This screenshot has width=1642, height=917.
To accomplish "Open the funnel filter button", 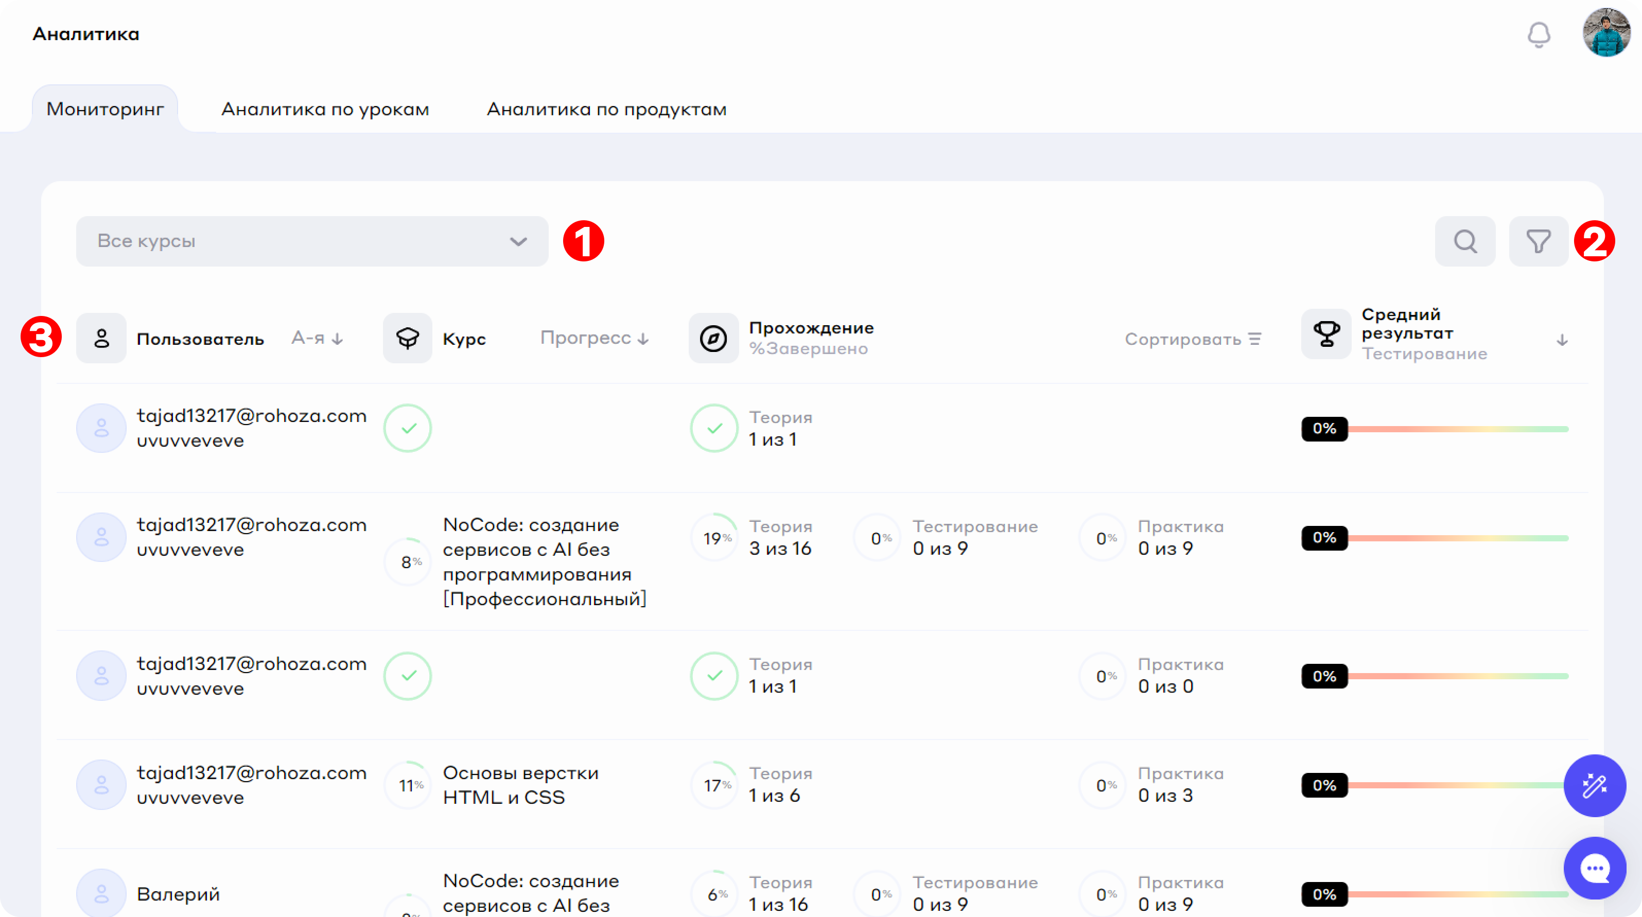I will point(1538,241).
